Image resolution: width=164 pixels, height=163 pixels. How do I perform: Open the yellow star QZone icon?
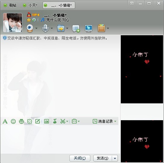[29, 20]
